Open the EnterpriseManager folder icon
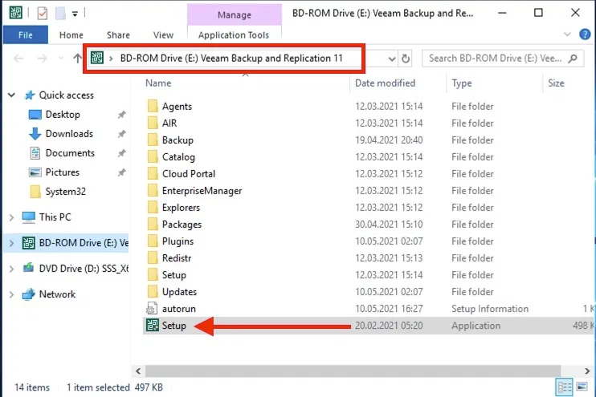 (x=153, y=191)
